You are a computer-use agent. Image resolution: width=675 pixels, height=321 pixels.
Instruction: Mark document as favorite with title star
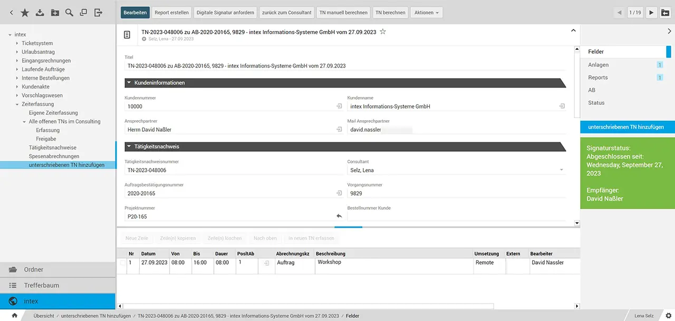(383, 32)
